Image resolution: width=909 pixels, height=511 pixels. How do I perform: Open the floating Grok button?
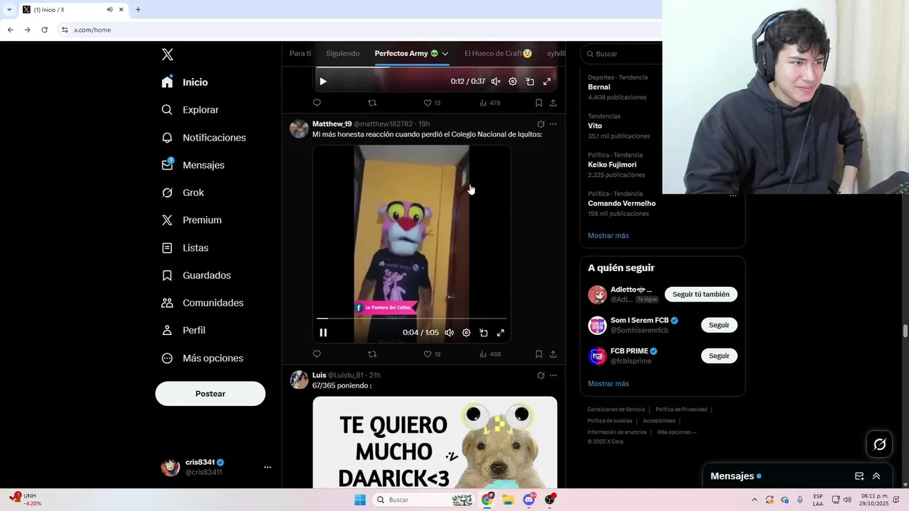click(880, 444)
